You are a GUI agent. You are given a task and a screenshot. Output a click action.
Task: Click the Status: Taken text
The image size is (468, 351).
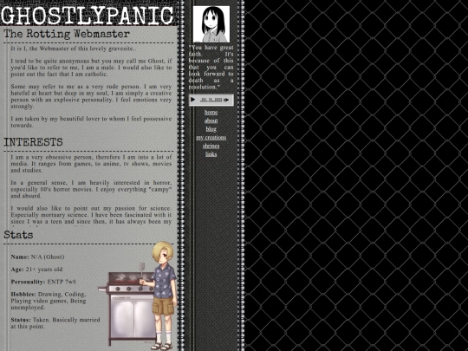point(55,323)
